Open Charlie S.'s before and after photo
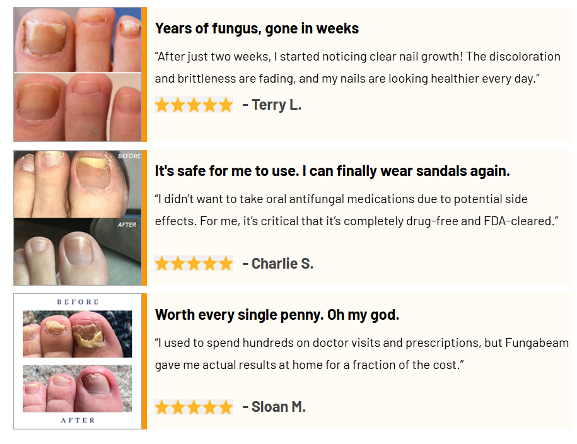 click(x=78, y=218)
